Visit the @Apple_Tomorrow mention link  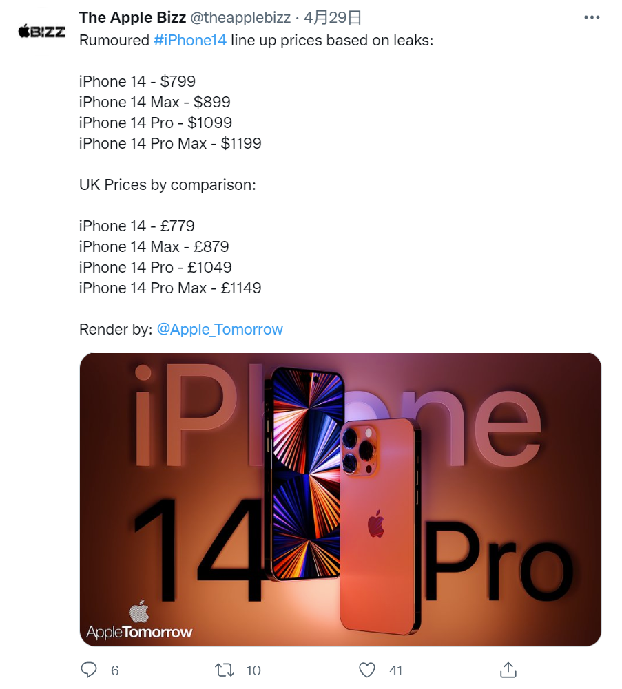pos(220,329)
